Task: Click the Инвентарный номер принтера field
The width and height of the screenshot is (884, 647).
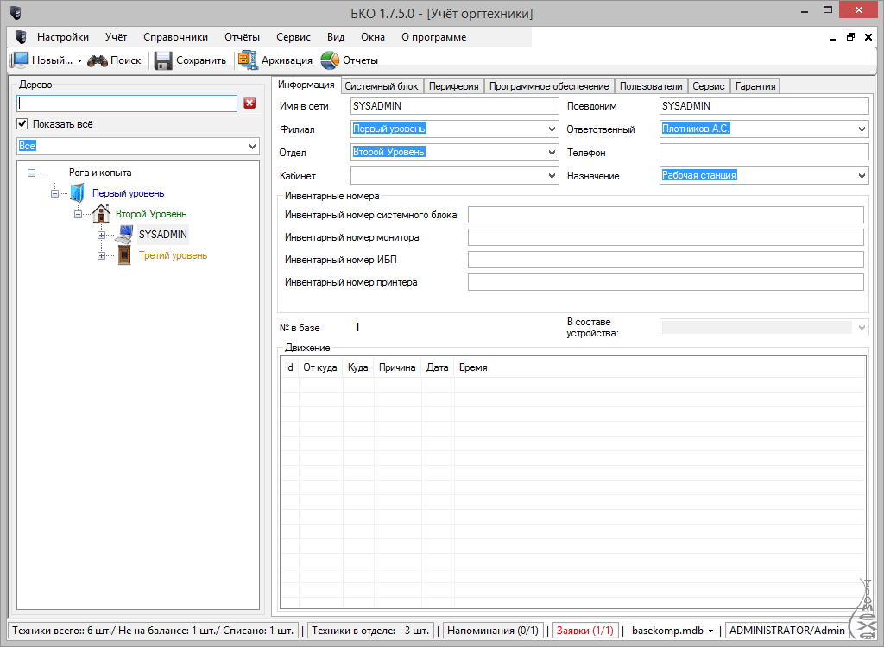Action: click(x=666, y=282)
